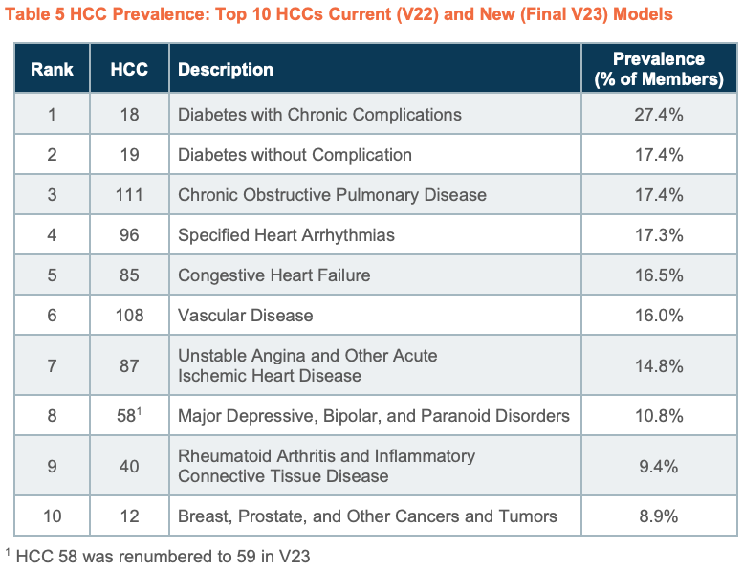Click the Prevalence (% of Members) header
This screenshot has height=571, width=743.
(x=658, y=69)
